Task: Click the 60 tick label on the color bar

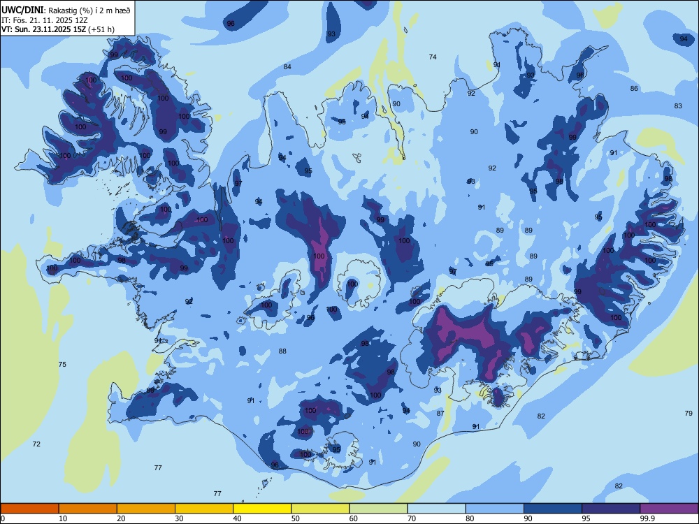Action: pyautogui.click(x=354, y=518)
